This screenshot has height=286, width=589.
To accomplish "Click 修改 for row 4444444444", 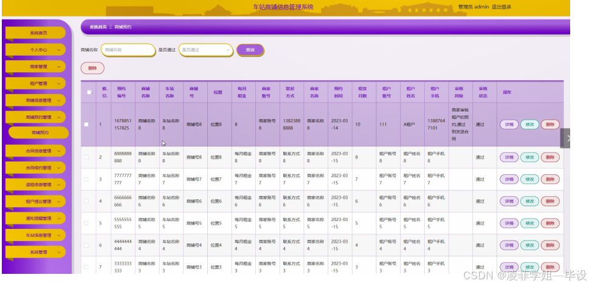I will (x=529, y=245).
